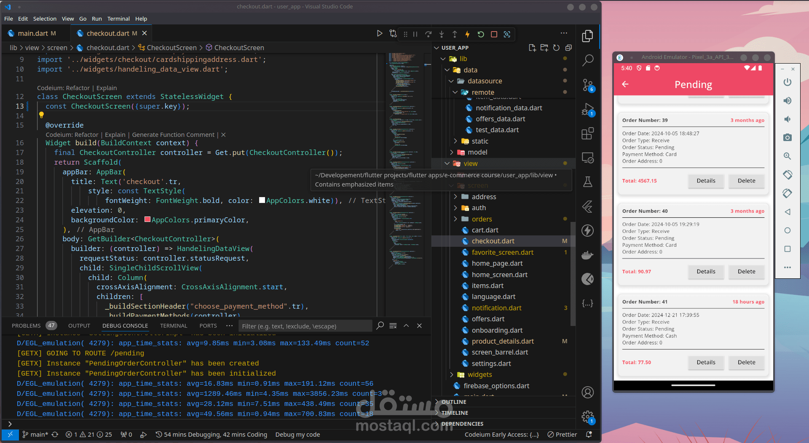Open the Explorer view in activity bar
Image resolution: width=809 pixels, height=443 pixels.
pyautogui.click(x=587, y=36)
